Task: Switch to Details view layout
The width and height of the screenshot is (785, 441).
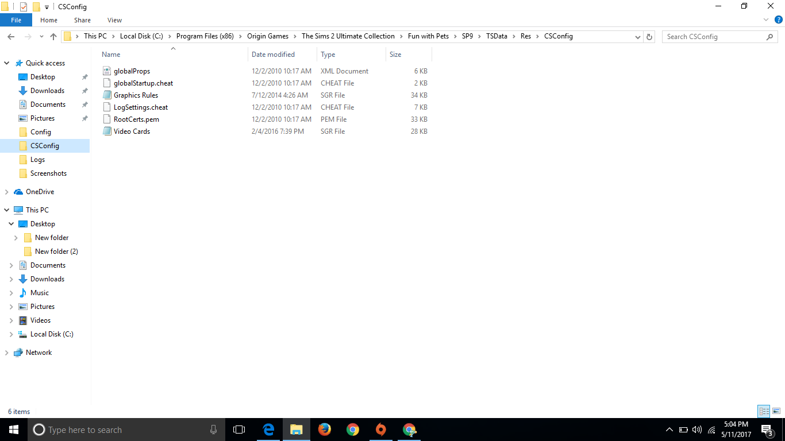Action: 764,411
